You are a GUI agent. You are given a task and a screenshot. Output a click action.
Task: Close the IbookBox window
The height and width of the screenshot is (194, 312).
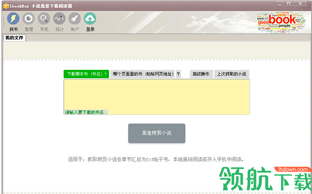301,4
